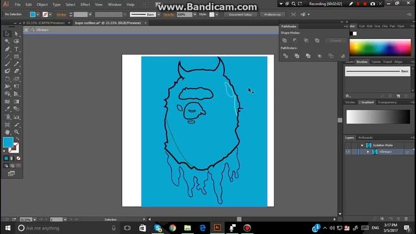
Task: Select the Hand tool
Action: point(7,132)
